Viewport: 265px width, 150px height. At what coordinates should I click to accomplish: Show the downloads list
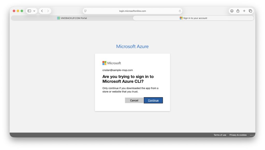coord(232,11)
